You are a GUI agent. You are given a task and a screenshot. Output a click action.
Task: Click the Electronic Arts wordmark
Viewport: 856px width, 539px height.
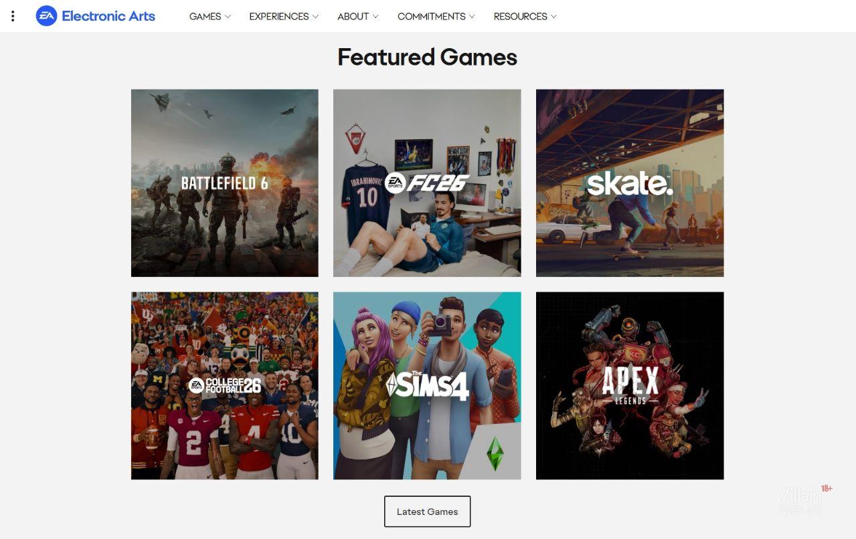(x=108, y=16)
